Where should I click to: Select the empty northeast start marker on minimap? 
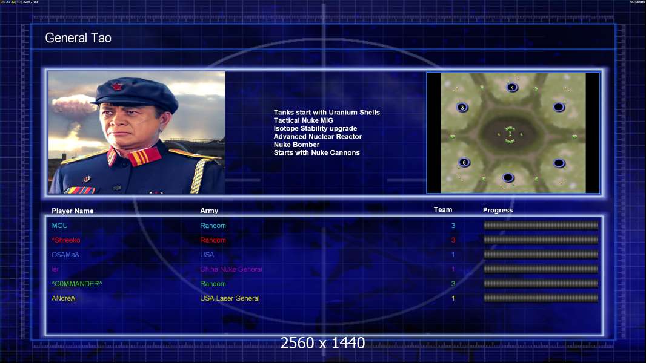point(559,107)
